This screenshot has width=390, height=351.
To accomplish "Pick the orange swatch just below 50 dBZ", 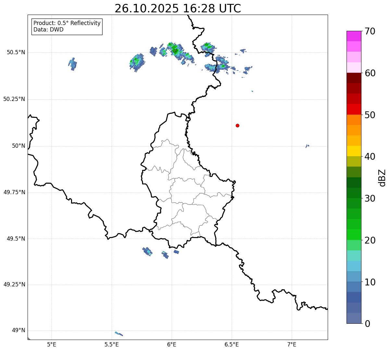I will pyautogui.click(x=354, y=120).
